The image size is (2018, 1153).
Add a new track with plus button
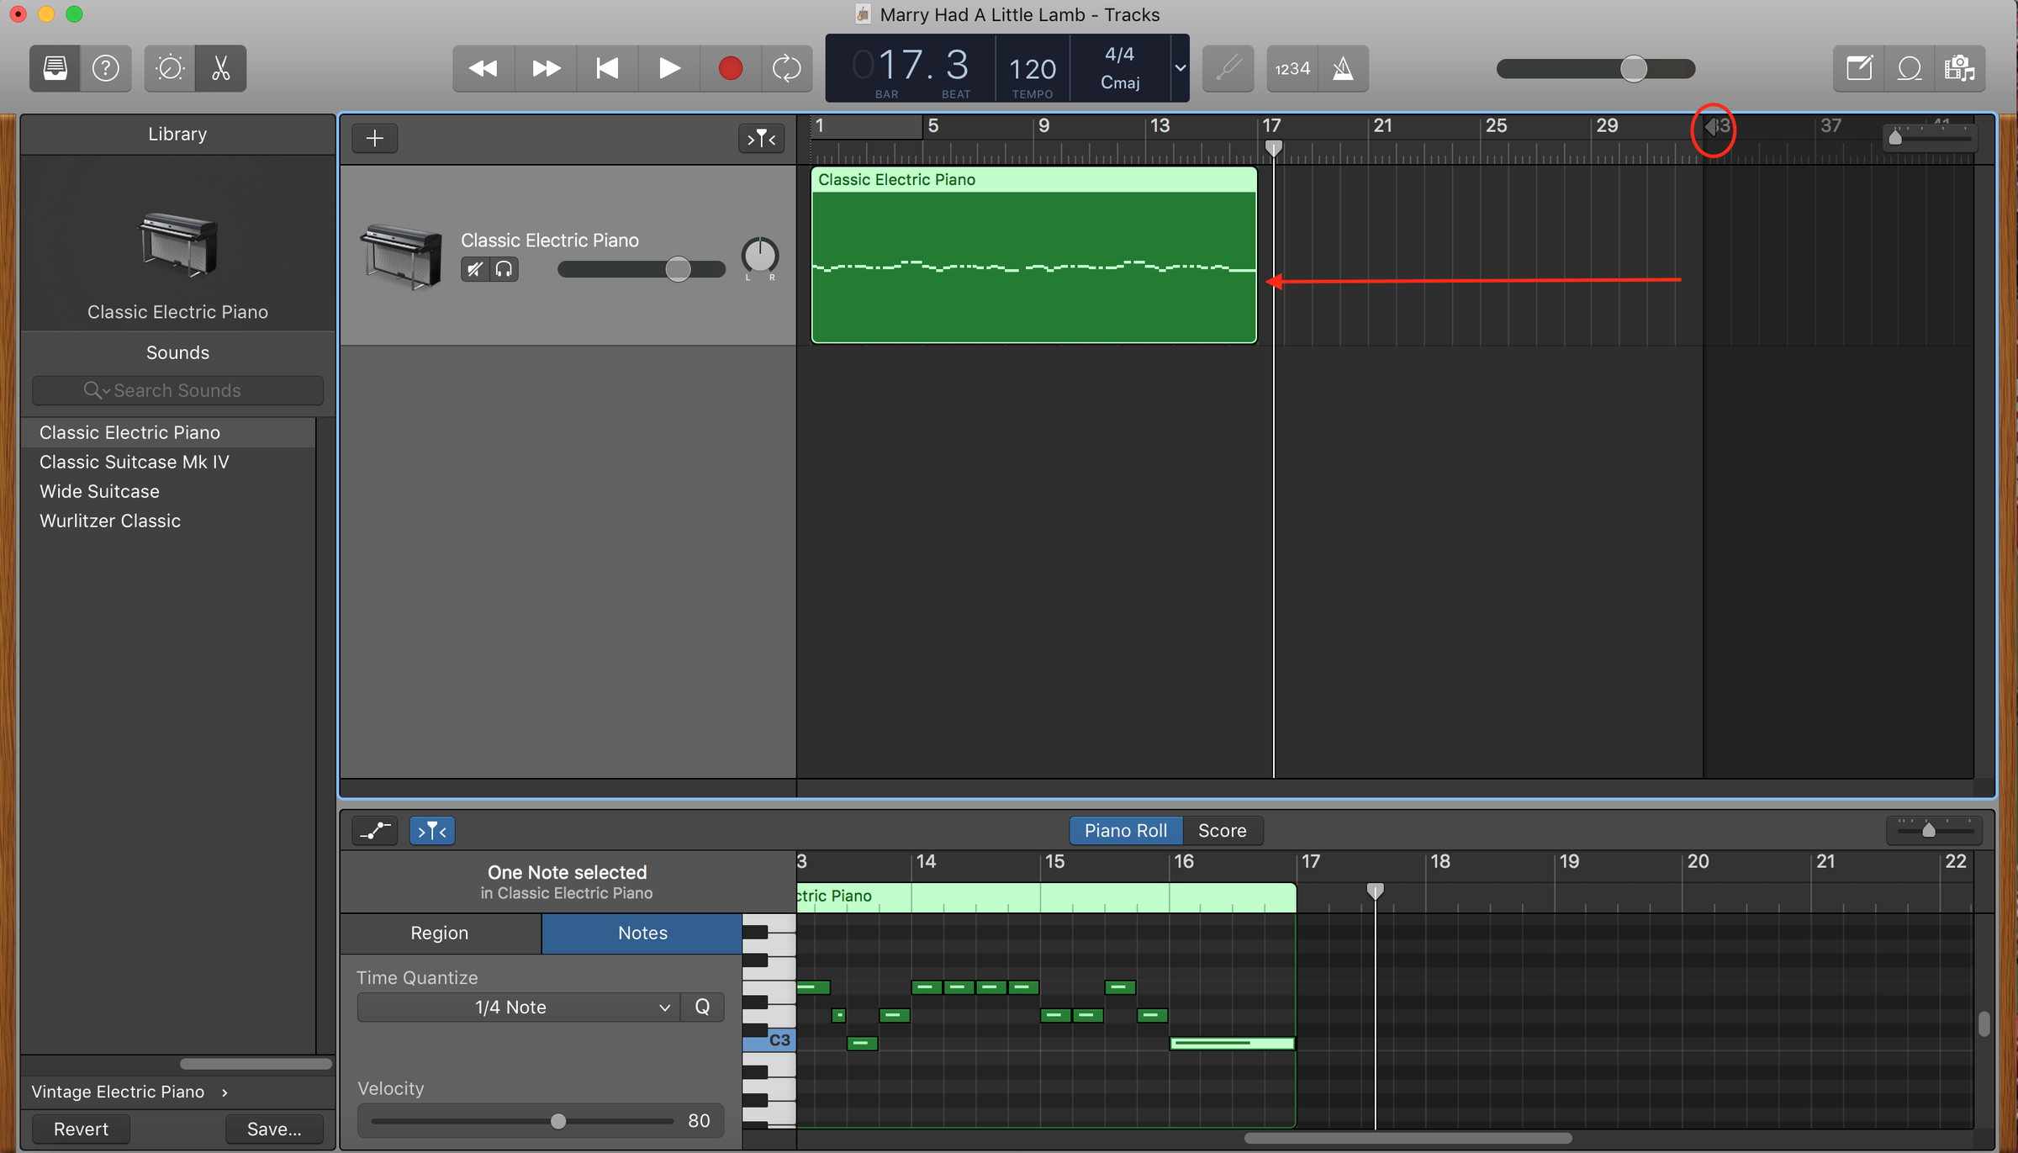(x=375, y=138)
